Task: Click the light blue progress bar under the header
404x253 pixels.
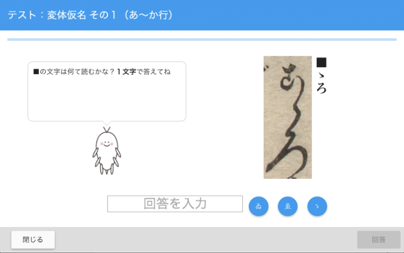Action: pyautogui.click(x=202, y=40)
